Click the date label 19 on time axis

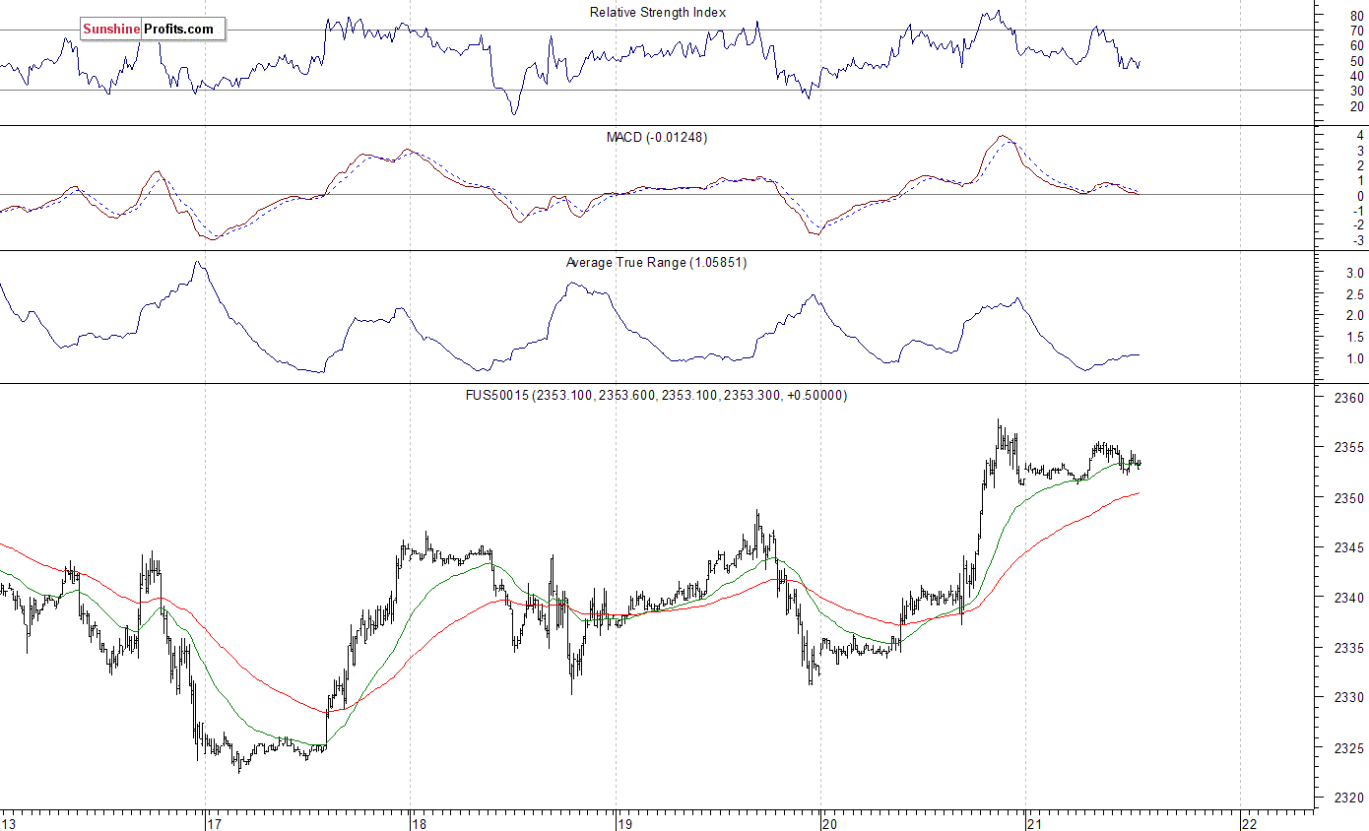(x=626, y=823)
